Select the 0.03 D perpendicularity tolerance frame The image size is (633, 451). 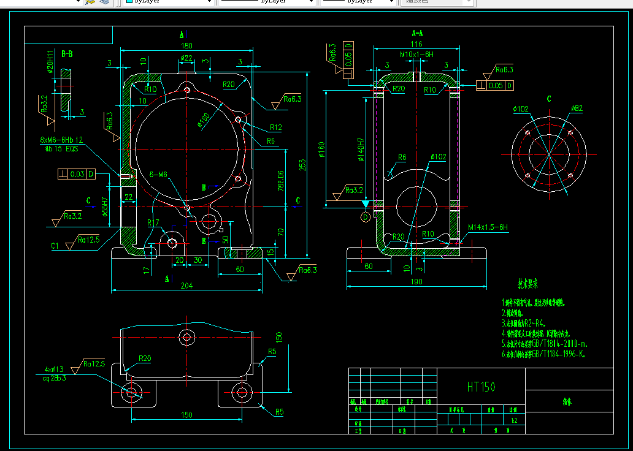point(77,174)
